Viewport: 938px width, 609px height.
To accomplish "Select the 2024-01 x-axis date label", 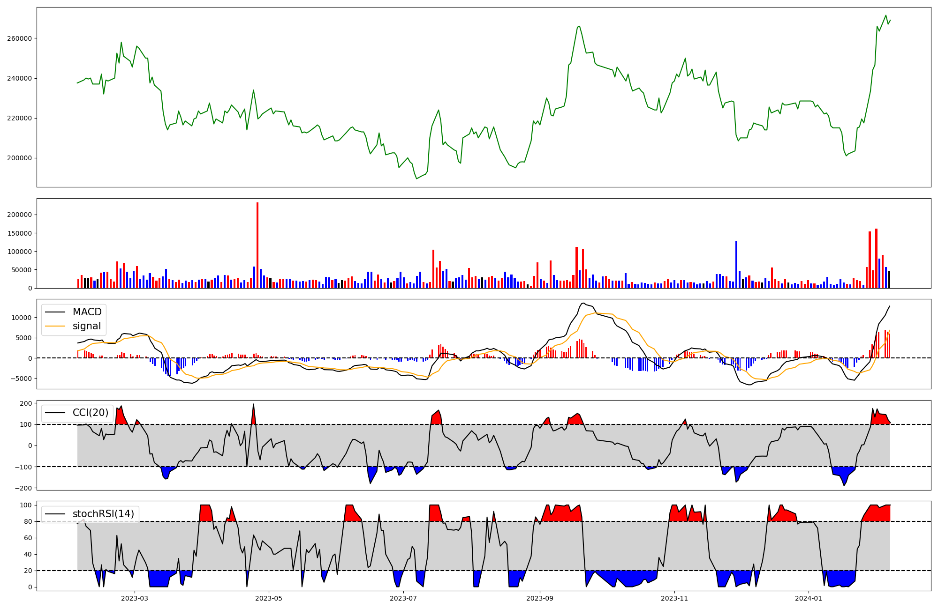I will (x=809, y=598).
